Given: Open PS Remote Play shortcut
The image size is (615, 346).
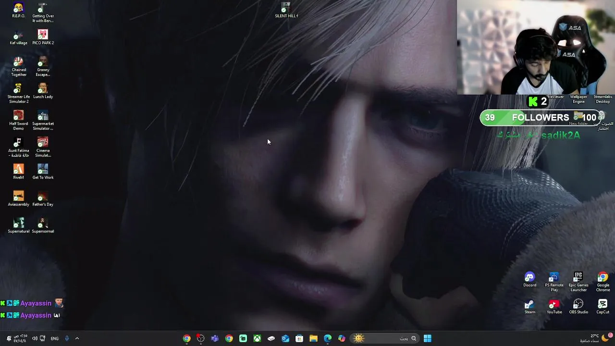Looking at the screenshot, I should pyautogui.click(x=554, y=282).
